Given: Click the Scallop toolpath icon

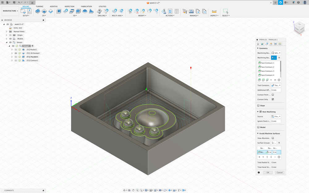Looking at the screenshot, I should (85, 11).
